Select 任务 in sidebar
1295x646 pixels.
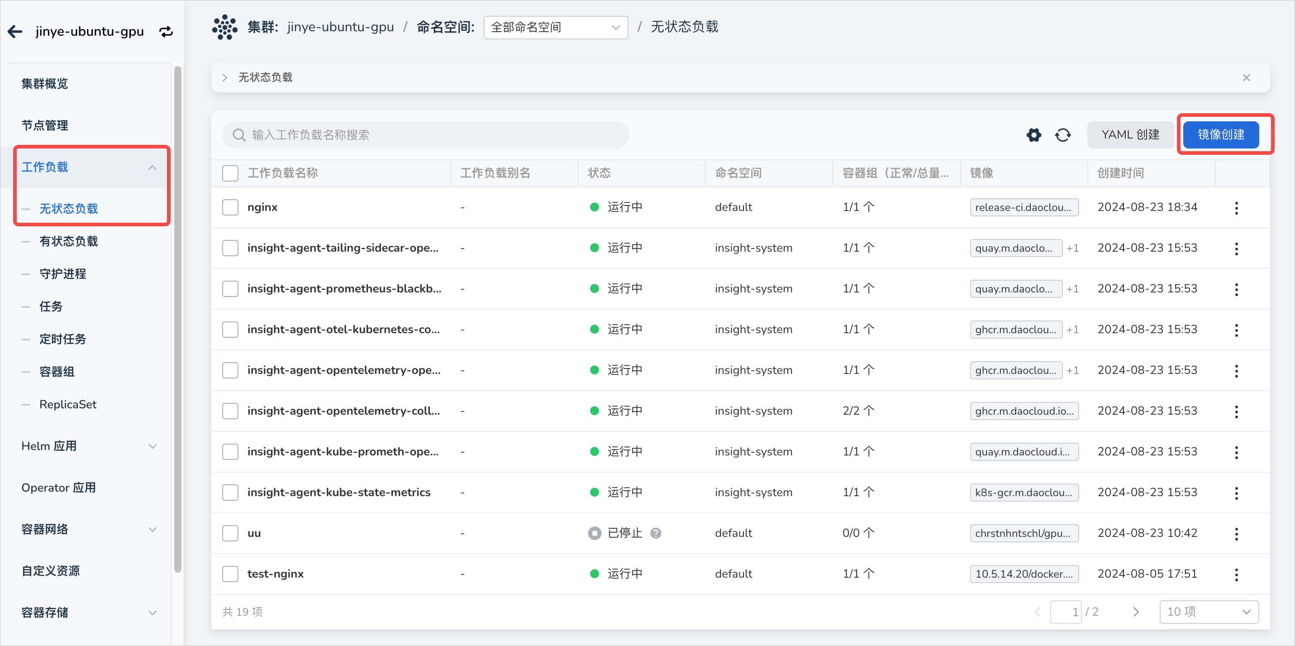51,306
